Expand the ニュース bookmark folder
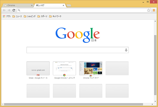 (x=17, y=16)
